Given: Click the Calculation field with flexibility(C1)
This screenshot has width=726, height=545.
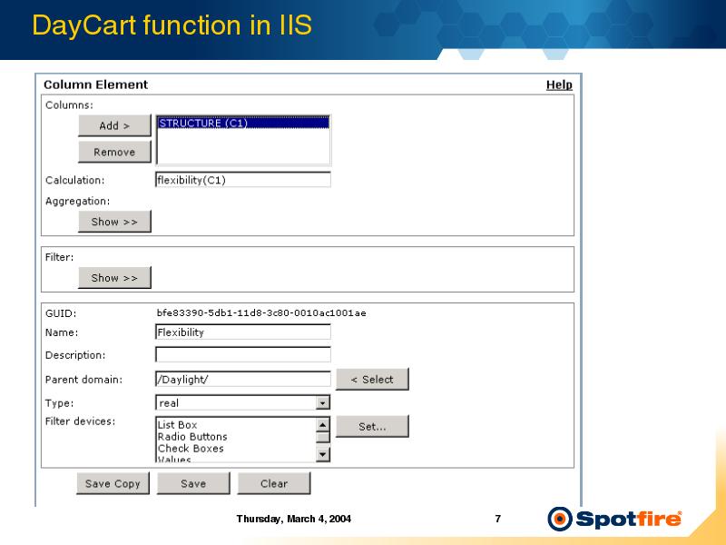Looking at the screenshot, I should tap(243, 180).
